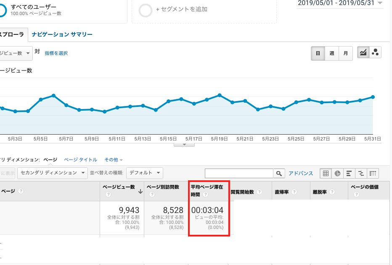Open help for 平均ページ滞在時間 column
Screen dimensions: 392x265
coord(206,194)
